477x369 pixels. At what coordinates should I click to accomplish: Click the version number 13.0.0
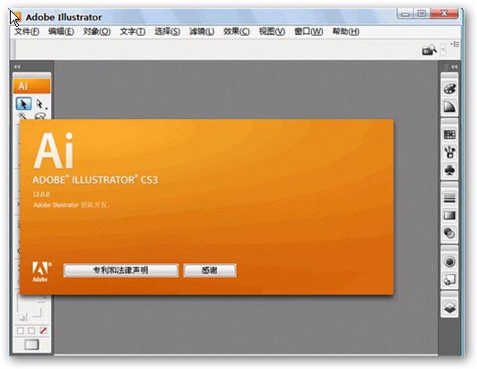(x=41, y=194)
